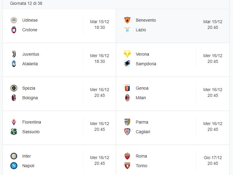Image resolution: width=233 pixels, height=175 pixels.
Task: Click the Lazio eagle logo
Action: tap(127, 30)
